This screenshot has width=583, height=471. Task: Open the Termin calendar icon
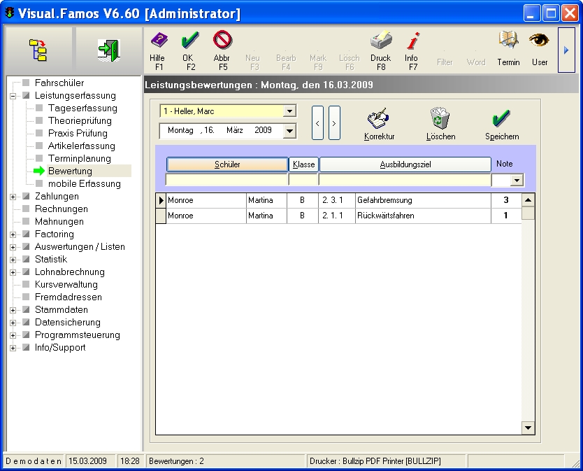(508, 42)
